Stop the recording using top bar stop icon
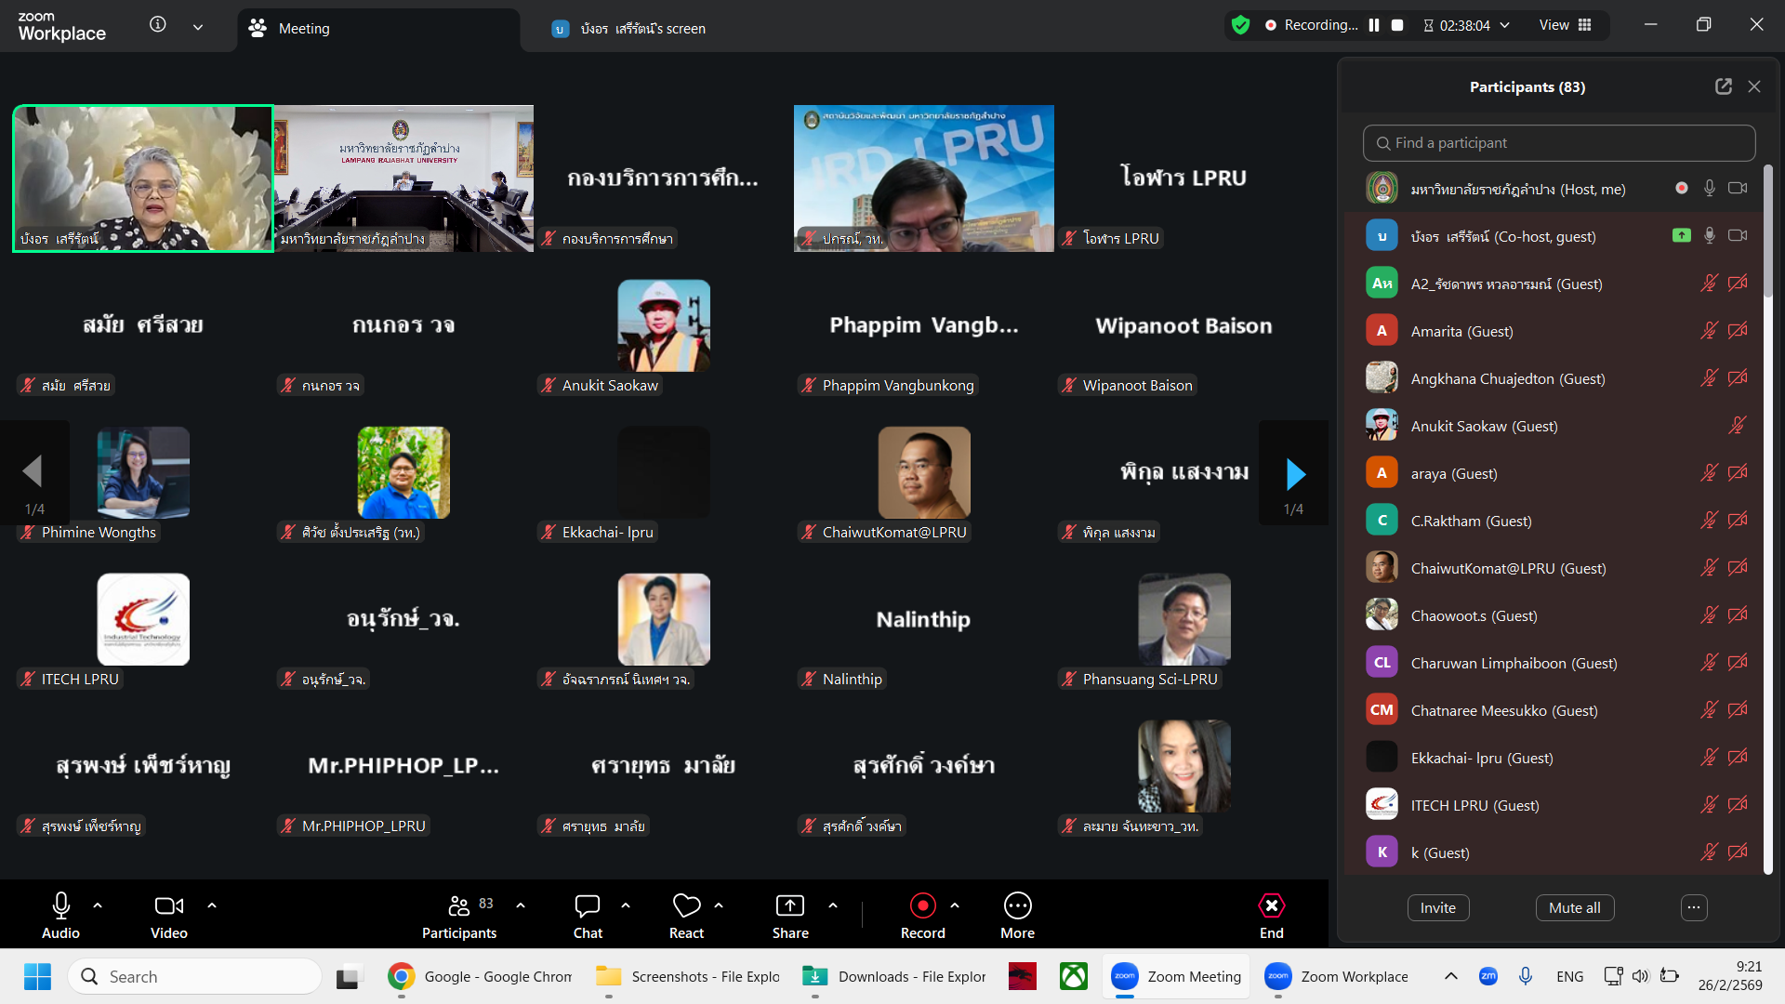The height and width of the screenshot is (1004, 1785). point(1397,25)
